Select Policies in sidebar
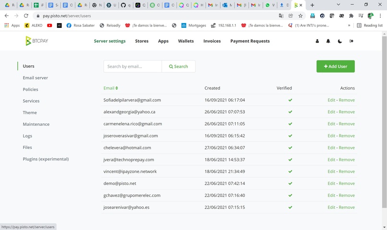 tap(30, 89)
